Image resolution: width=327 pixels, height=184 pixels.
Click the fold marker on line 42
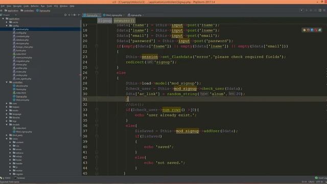pyautogui.click(x=97, y=157)
